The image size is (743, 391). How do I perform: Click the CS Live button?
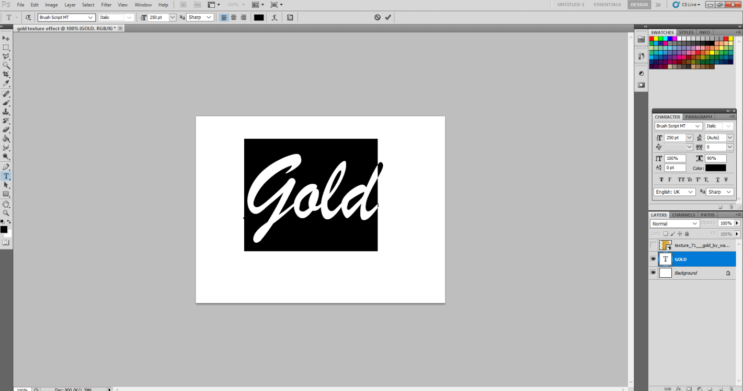tap(686, 5)
